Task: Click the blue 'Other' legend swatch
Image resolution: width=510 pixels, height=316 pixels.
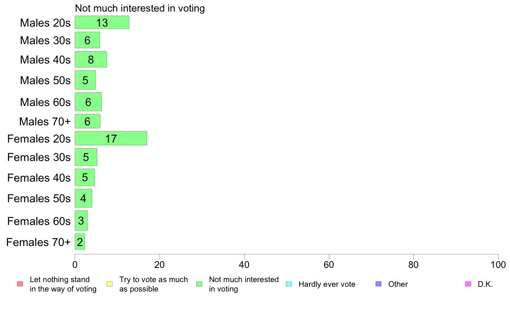Action: [379, 284]
